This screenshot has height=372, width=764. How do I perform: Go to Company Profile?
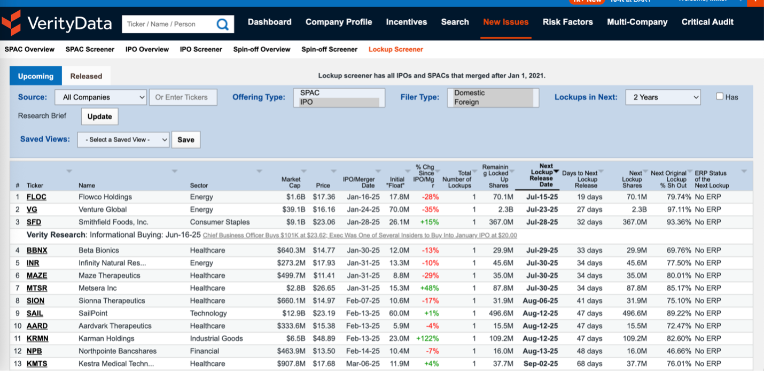[339, 22]
